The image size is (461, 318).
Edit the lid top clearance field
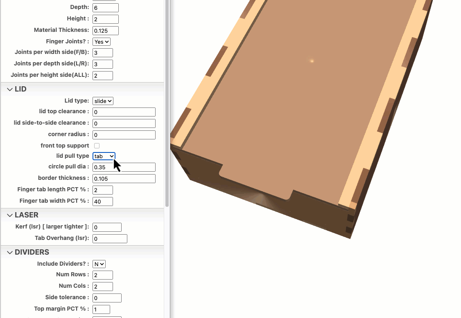click(x=124, y=112)
